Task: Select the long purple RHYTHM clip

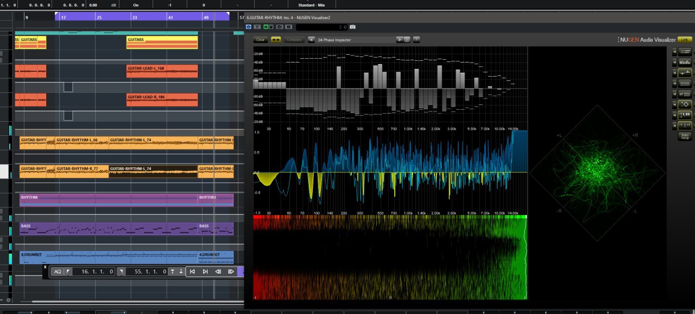Action: point(109,200)
